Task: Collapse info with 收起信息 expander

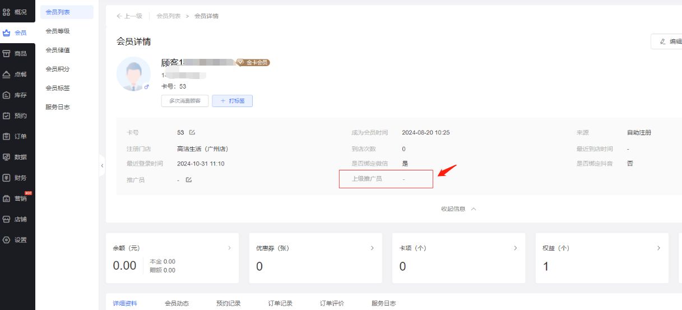Action: (x=458, y=209)
